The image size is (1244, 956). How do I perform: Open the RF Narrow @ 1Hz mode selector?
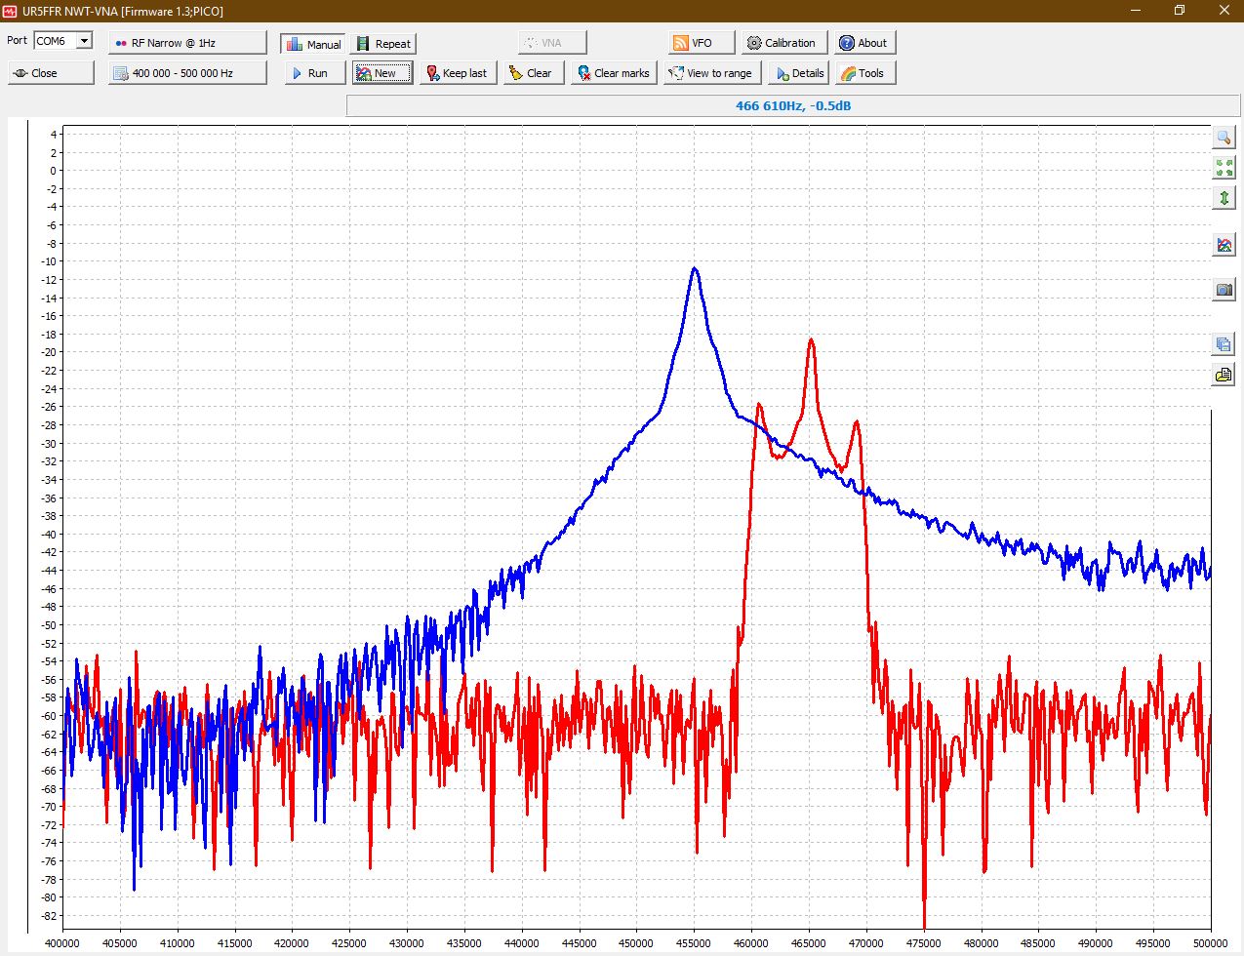pos(187,43)
